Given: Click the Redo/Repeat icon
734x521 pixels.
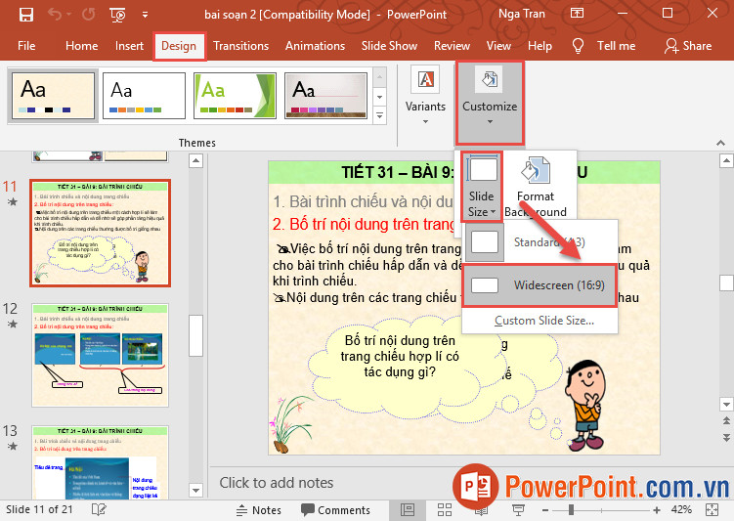Looking at the screenshot, I should 88,15.
